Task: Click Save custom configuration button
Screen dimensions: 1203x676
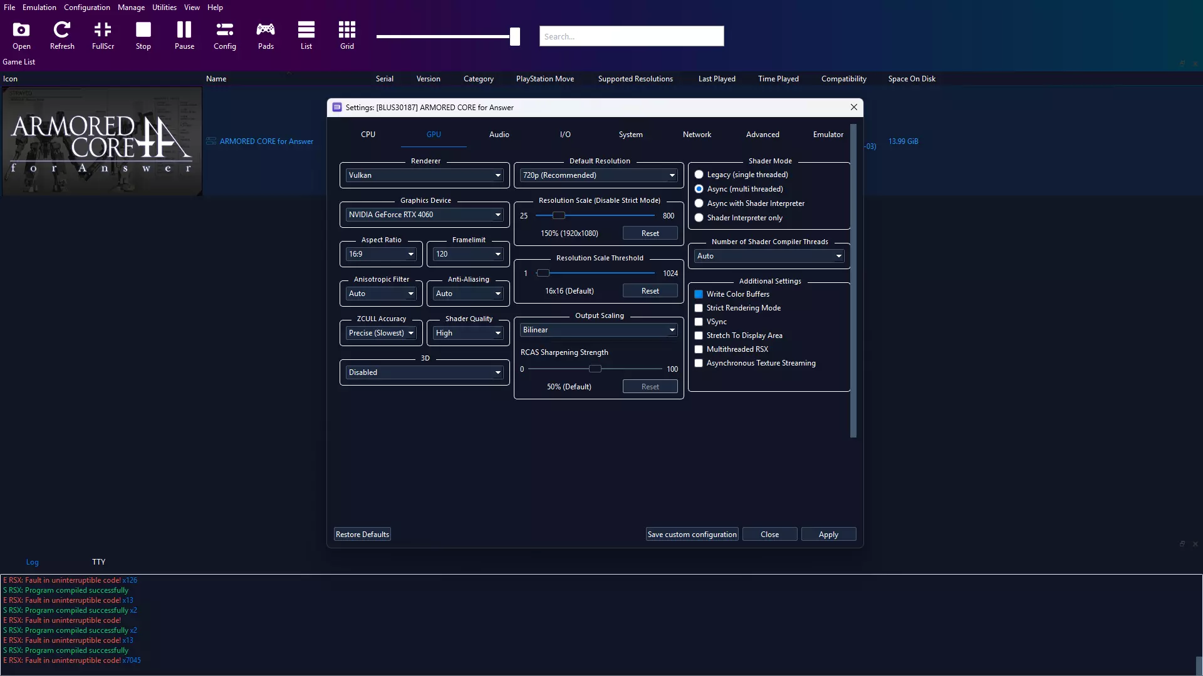Action: pyautogui.click(x=692, y=535)
